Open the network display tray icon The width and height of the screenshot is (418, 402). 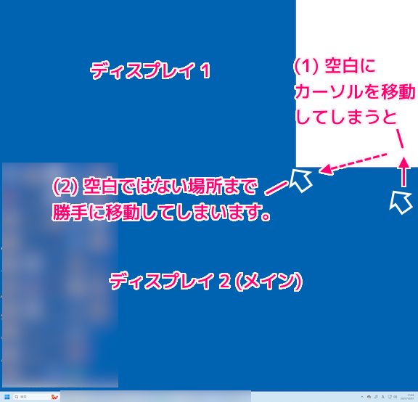[390, 396]
